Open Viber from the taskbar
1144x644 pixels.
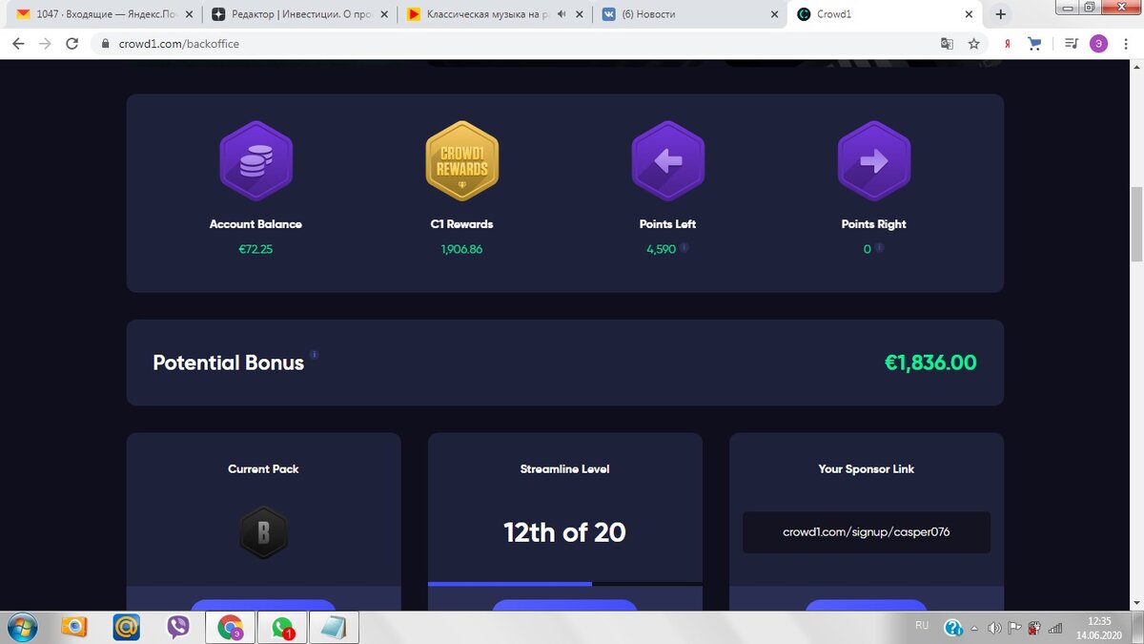pyautogui.click(x=178, y=627)
